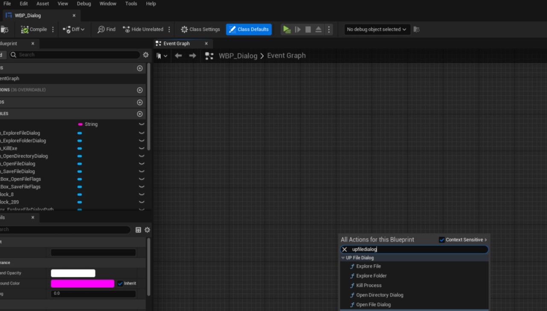Select Explore File action
Viewport: 547px width, 311px height.
[368, 266]
